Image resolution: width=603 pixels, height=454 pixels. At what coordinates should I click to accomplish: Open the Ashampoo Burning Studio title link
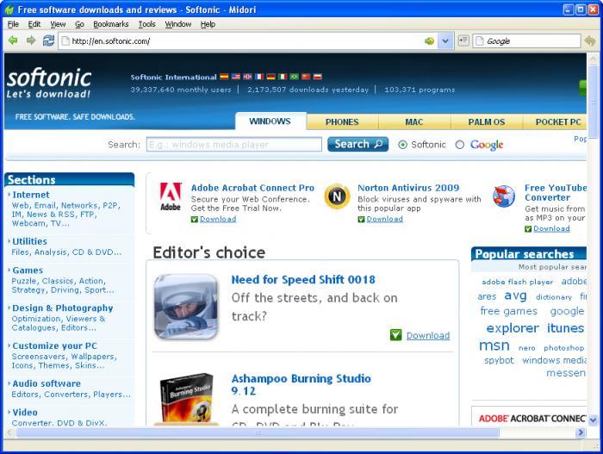[x=301, y=384]
